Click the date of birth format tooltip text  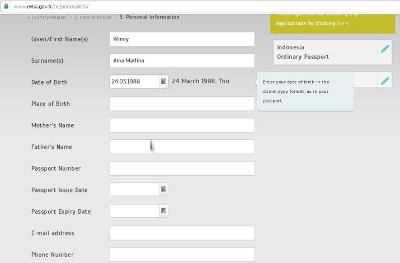[296, 91]
